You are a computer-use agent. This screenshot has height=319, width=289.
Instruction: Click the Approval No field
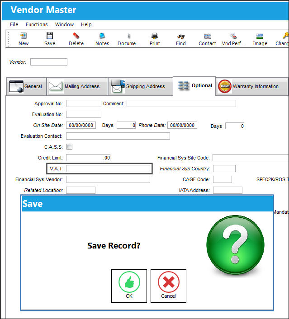pos(84,103)
